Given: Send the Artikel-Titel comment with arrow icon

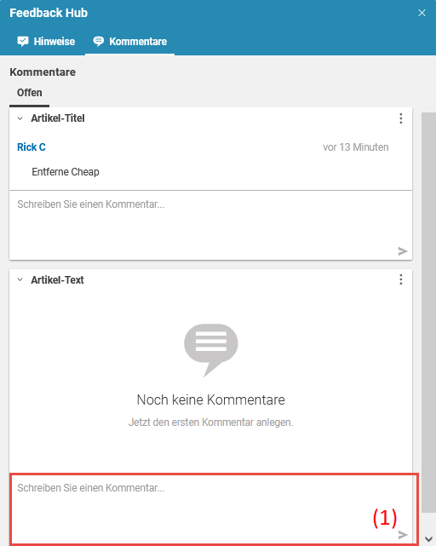Looking at the screenshot, I should [403, 251].
